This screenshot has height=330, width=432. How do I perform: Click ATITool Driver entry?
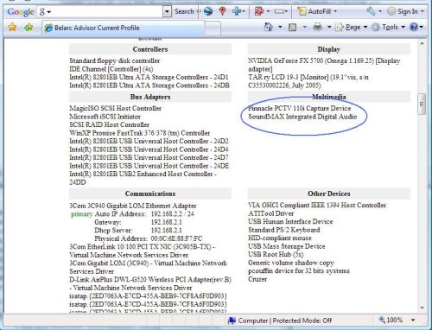(x=270, y=213)
